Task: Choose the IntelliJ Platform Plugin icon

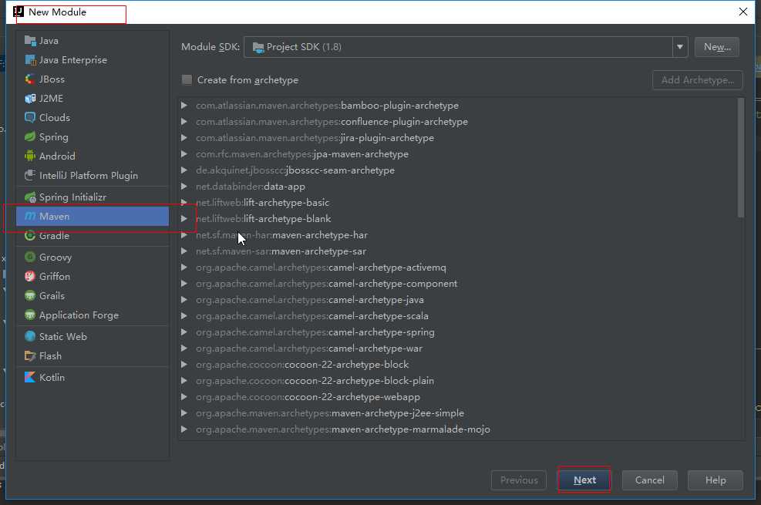Action: (x=30, y=176)
